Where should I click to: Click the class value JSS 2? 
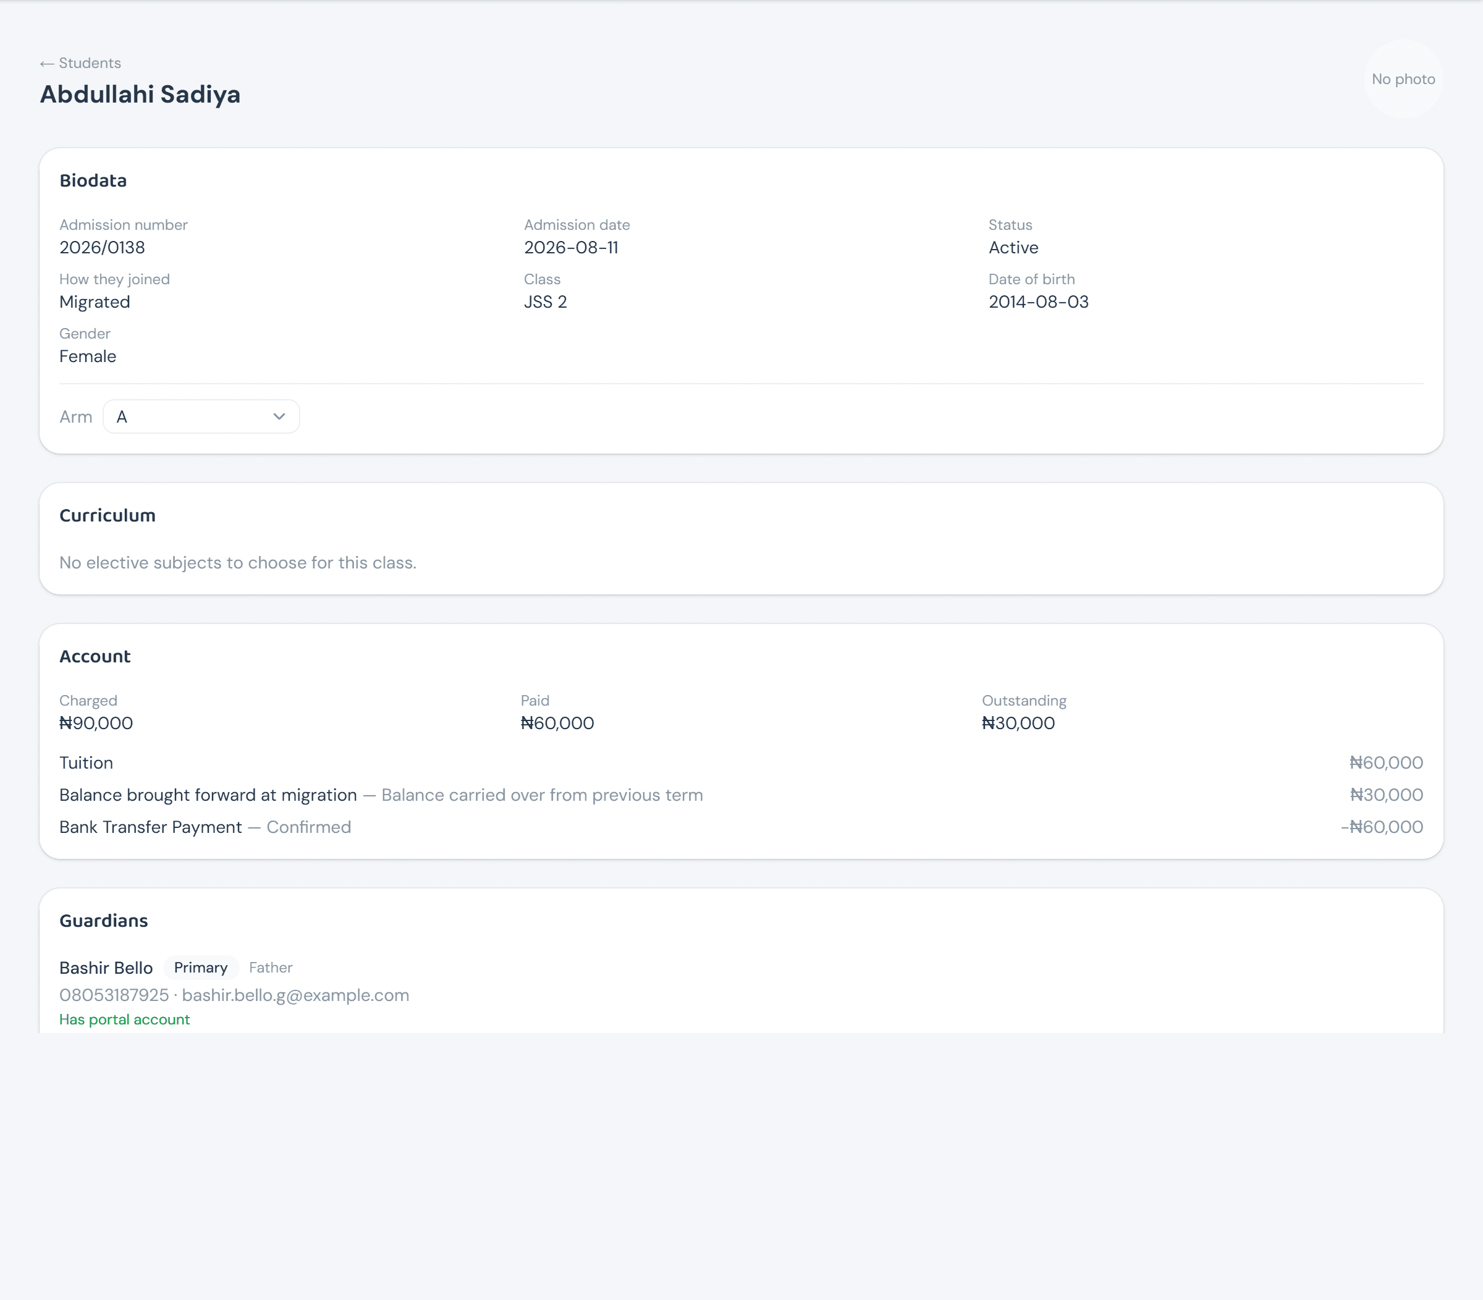point(546,302)
